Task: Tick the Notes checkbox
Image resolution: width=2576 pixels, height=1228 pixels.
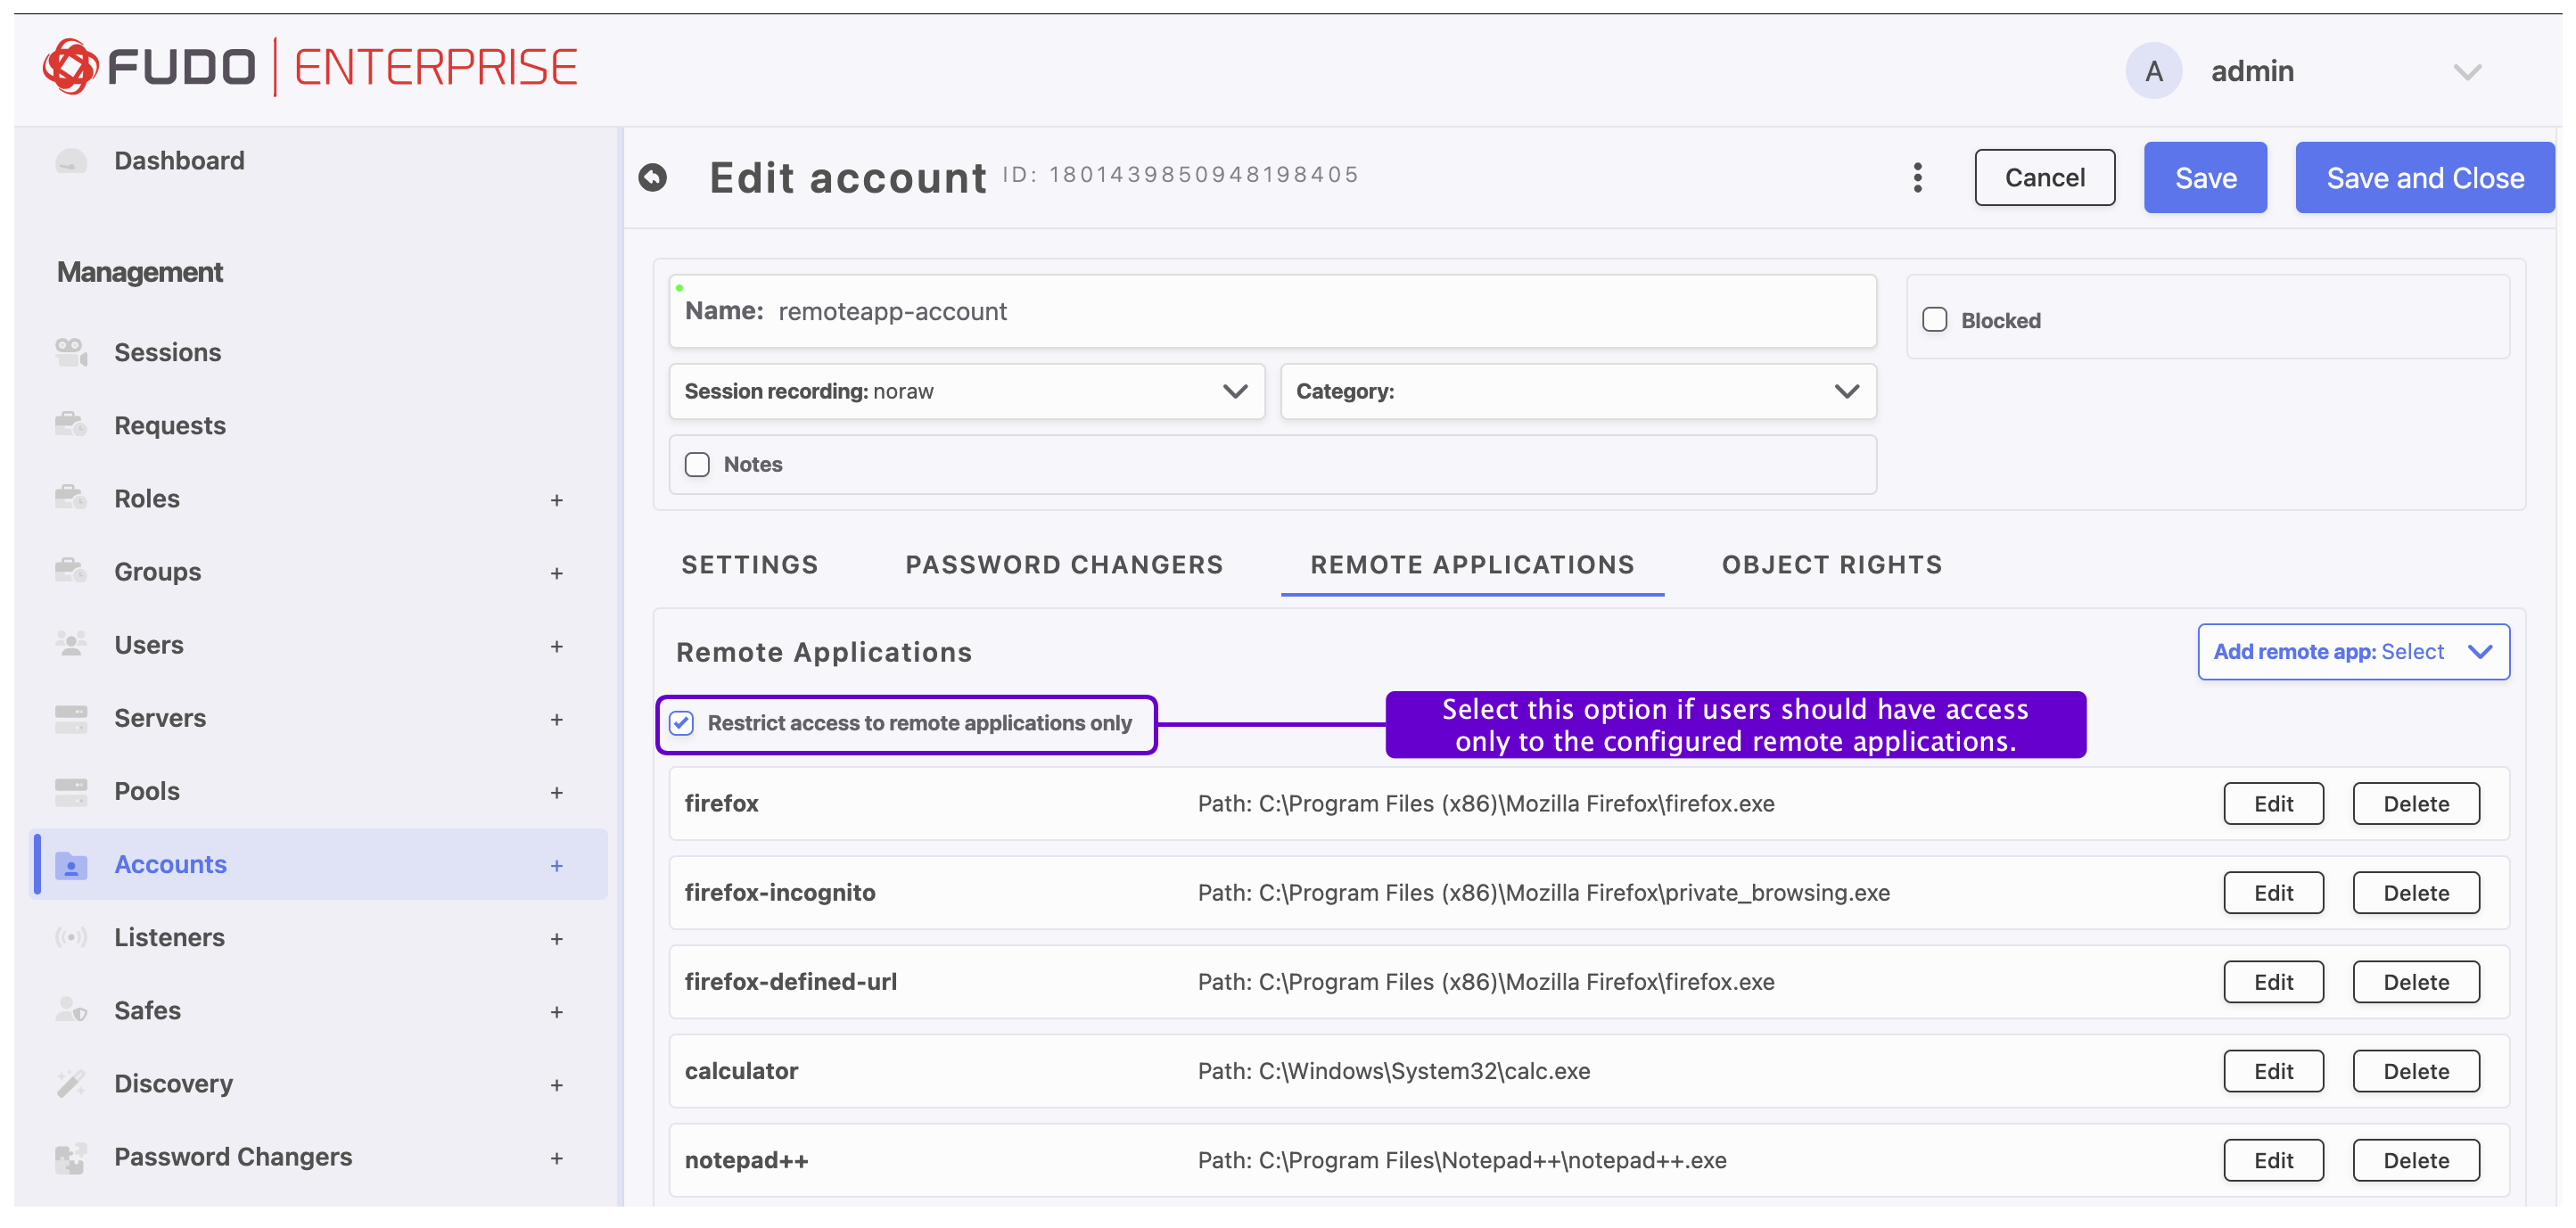Action: (x=697, y=464)
